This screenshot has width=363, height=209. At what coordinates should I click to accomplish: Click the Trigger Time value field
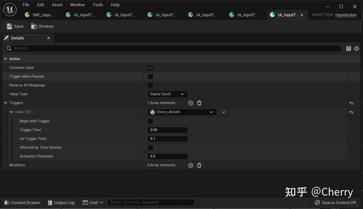pos(168,130)
